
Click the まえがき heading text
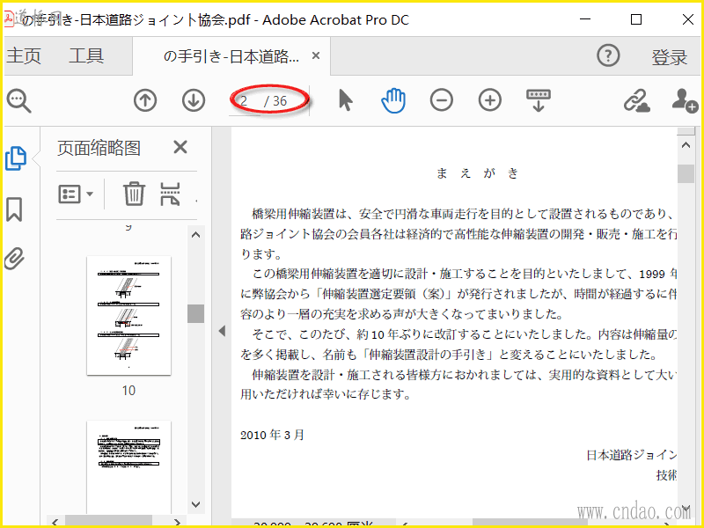click(x=478, y=173)
